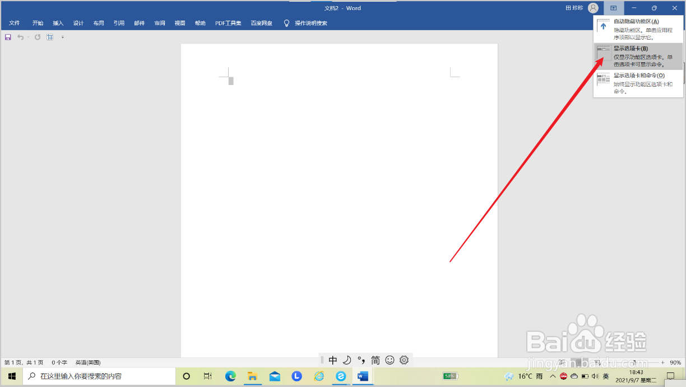The width and height of the screenshot is (686, 387).
Task: Open the Windows Start menu
Action: click(11, 376)
